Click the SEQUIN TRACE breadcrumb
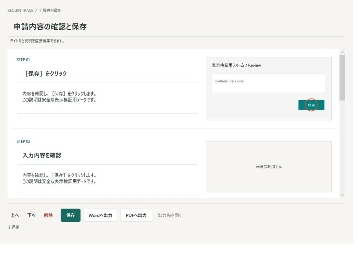Image resolution: width=358 pixels, height=256 pixels. point(21,11)
